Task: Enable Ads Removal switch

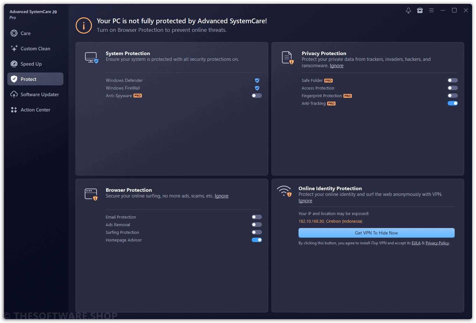Action: click(x=257, y=225)
